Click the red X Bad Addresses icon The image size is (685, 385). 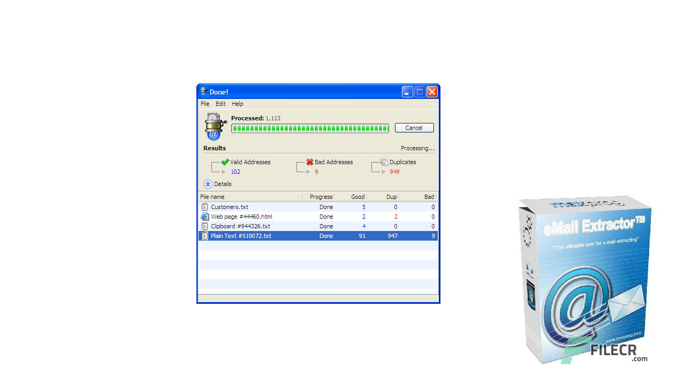pos(309,162)
